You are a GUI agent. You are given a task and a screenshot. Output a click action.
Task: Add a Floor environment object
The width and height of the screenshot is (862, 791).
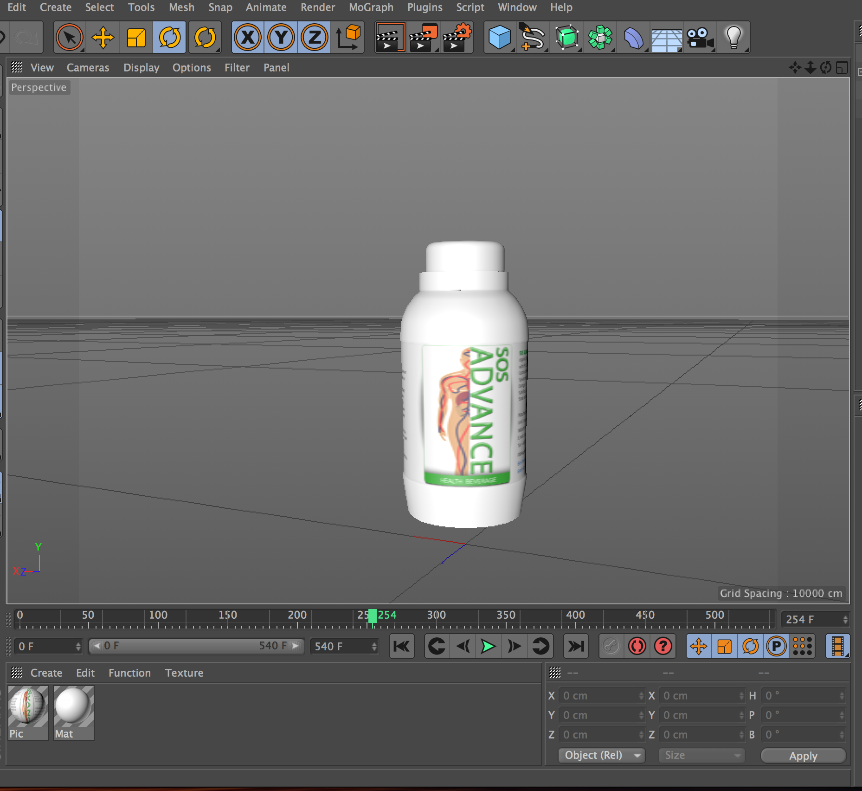667,37
